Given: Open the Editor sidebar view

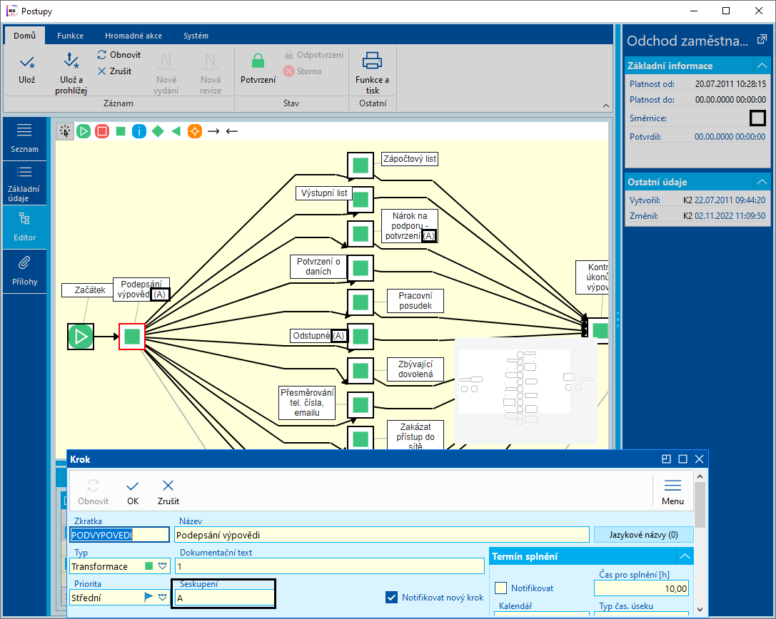Looking at the screenshot, I should coord(24,227).
